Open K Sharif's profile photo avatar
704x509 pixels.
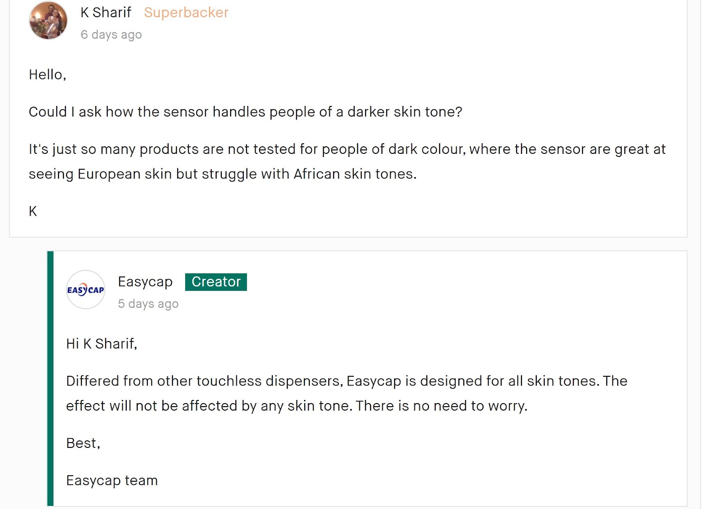[48, 20]
